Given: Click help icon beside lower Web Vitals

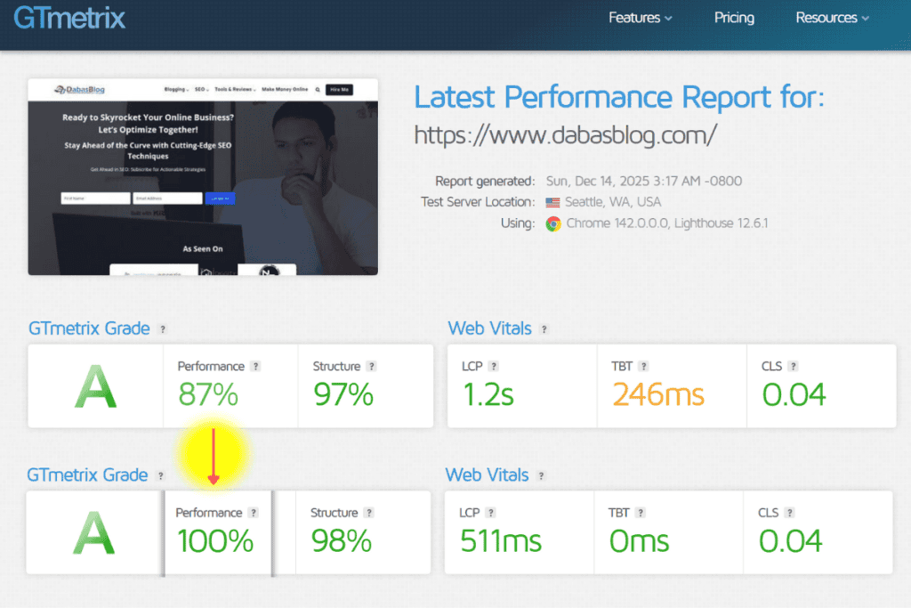Looking at the screenshot, I should point(541,475).
